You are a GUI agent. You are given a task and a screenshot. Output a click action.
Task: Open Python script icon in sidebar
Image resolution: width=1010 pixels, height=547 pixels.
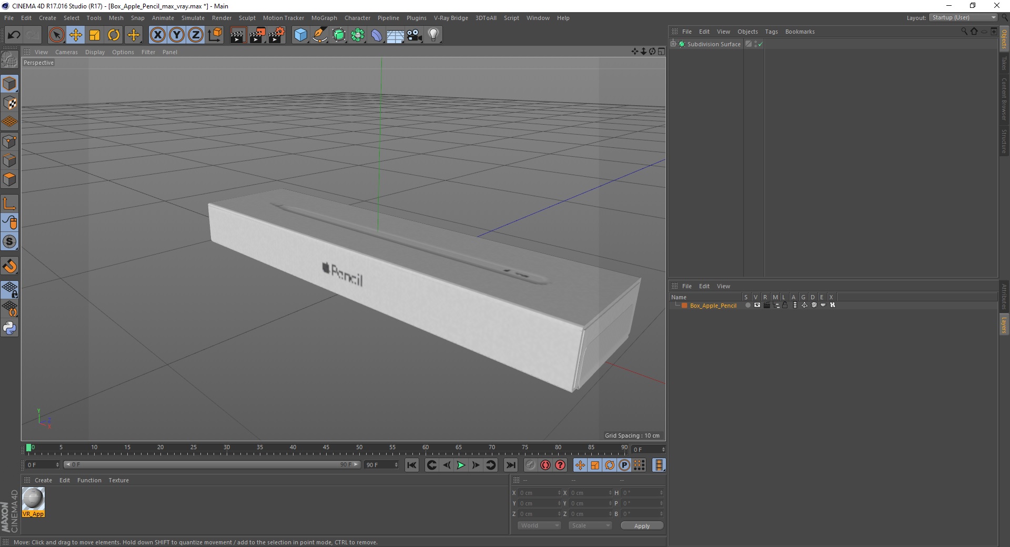point(9,328)
